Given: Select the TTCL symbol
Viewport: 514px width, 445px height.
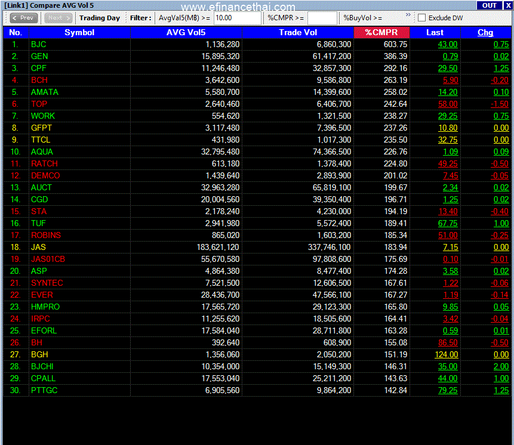Looking at the screenshot, I should pyautogui.click(x=41, y=140).
